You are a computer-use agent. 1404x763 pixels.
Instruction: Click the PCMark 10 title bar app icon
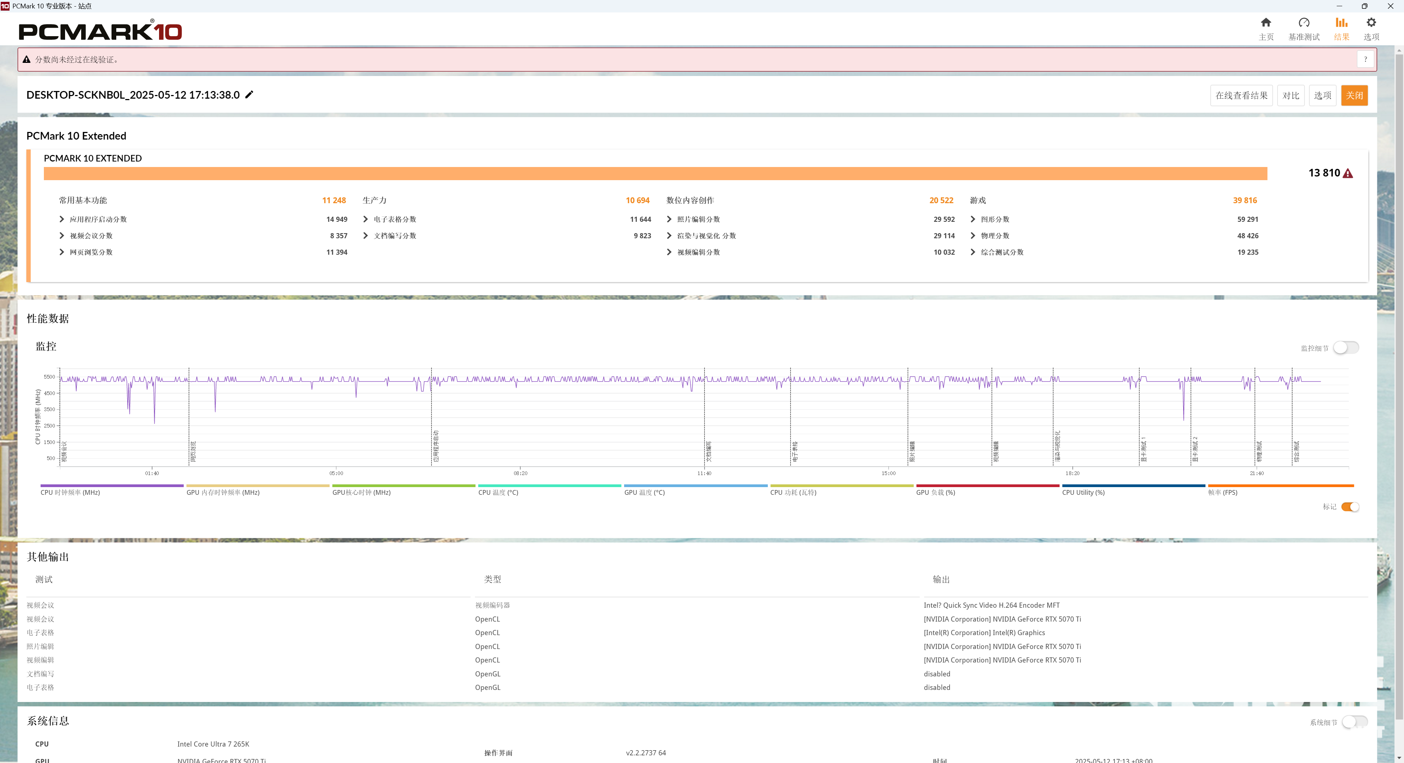(x=5, y=6)
